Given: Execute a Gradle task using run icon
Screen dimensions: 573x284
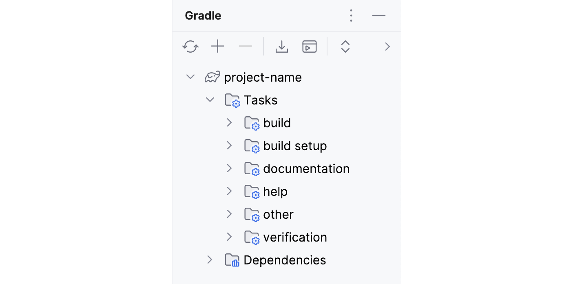Looking at the screenshot, I should click(x=309, y=46).
